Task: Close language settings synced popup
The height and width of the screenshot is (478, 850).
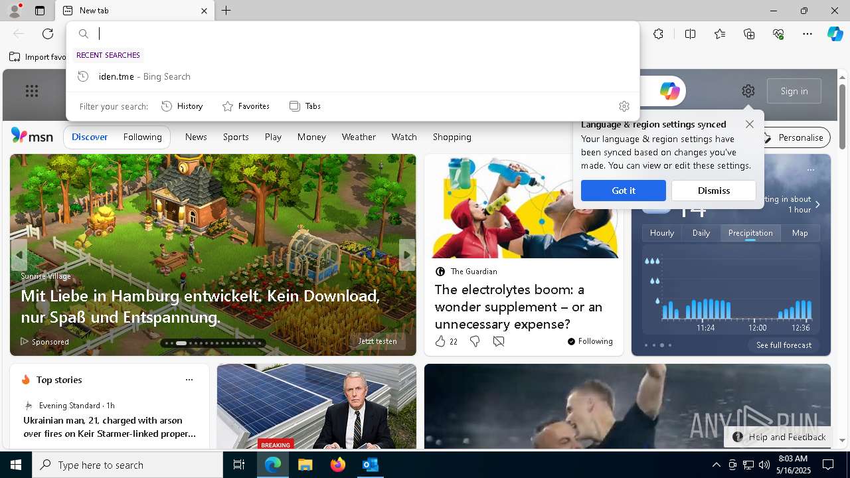Action: [x=750, y=124]
